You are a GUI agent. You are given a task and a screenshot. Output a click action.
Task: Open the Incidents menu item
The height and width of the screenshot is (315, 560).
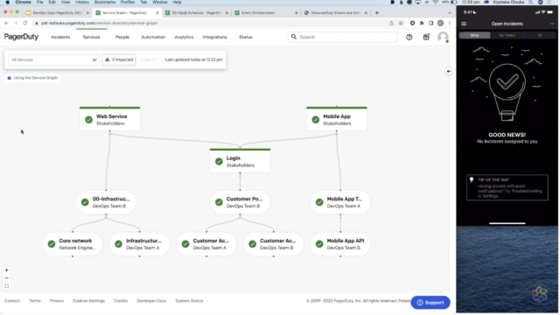(60, 37)
